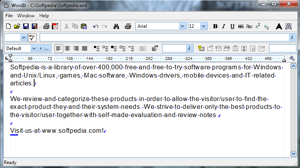Click left triangle next to Default style
Viewport: 300px width, 168px height.
40,48
